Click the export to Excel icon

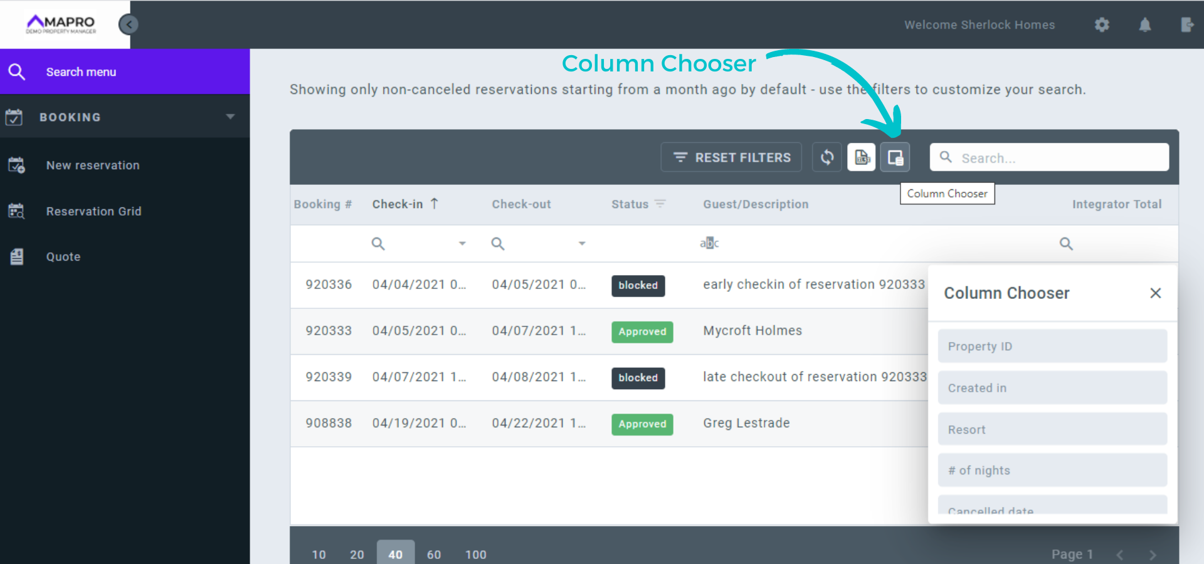click(862, 157)
